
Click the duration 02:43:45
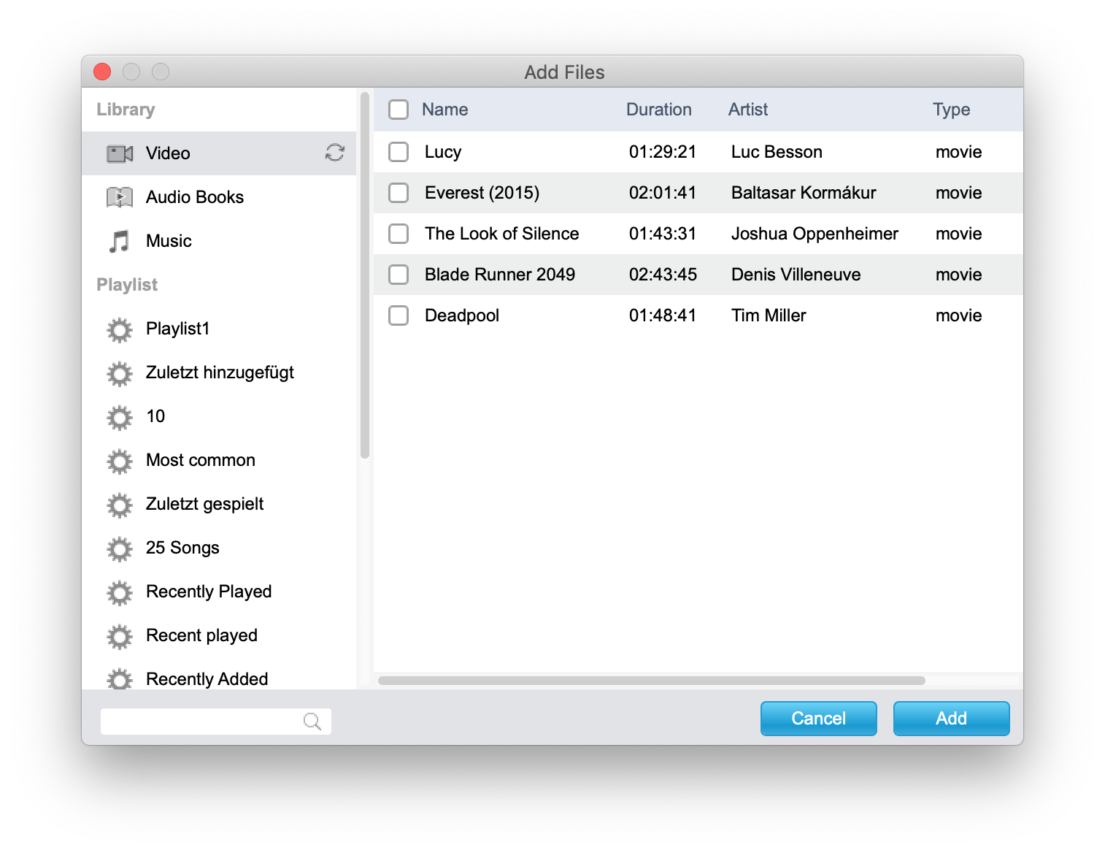pyautogui.click(x=663, y=275)
